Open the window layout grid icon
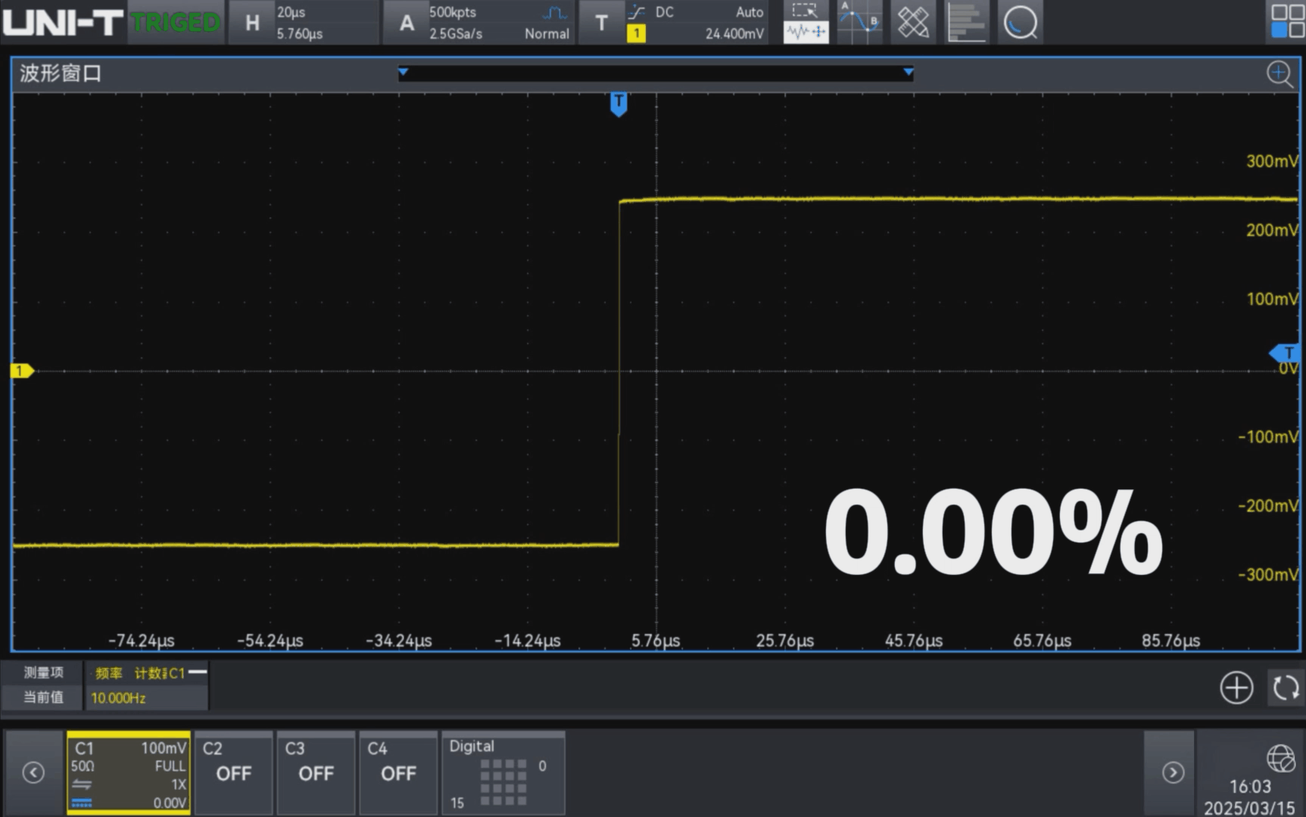The height and width of the screenshot is (817, 1306). click(1286, 21)
